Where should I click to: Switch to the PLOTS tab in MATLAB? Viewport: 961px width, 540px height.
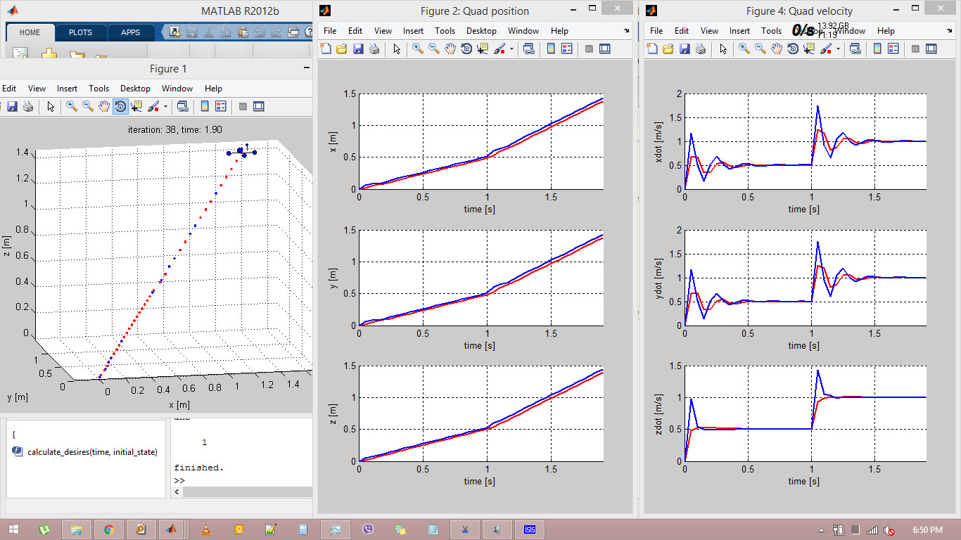(x=80, y=32)
